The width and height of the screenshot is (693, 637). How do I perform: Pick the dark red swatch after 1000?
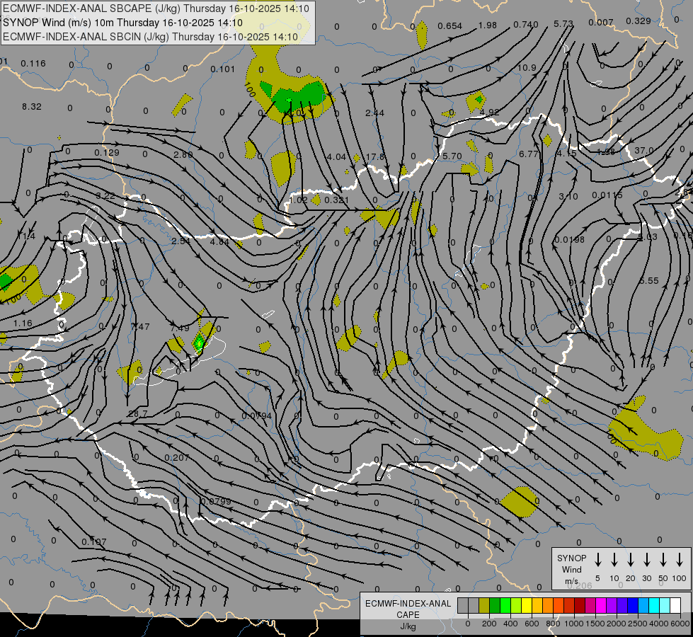pyautogui.click(x=580, y=605)
